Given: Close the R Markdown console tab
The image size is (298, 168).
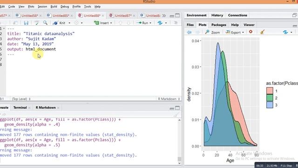Looking at the screenshot, I should click(x=58, y=108).
